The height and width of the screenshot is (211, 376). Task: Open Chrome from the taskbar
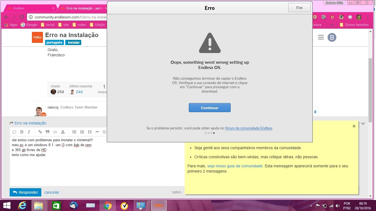(107, 206)
